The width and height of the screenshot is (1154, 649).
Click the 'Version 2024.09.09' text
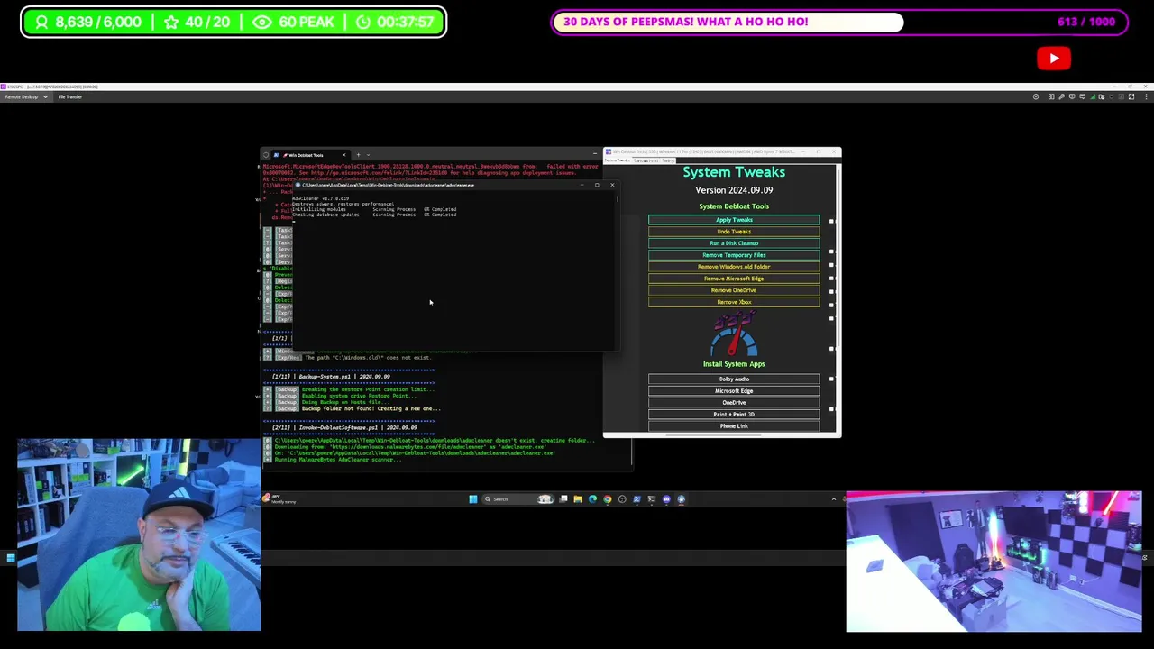(734, 190)
